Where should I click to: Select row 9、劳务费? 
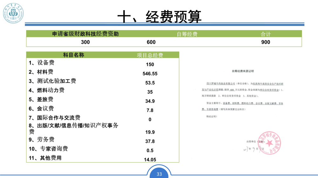point(42,139)
